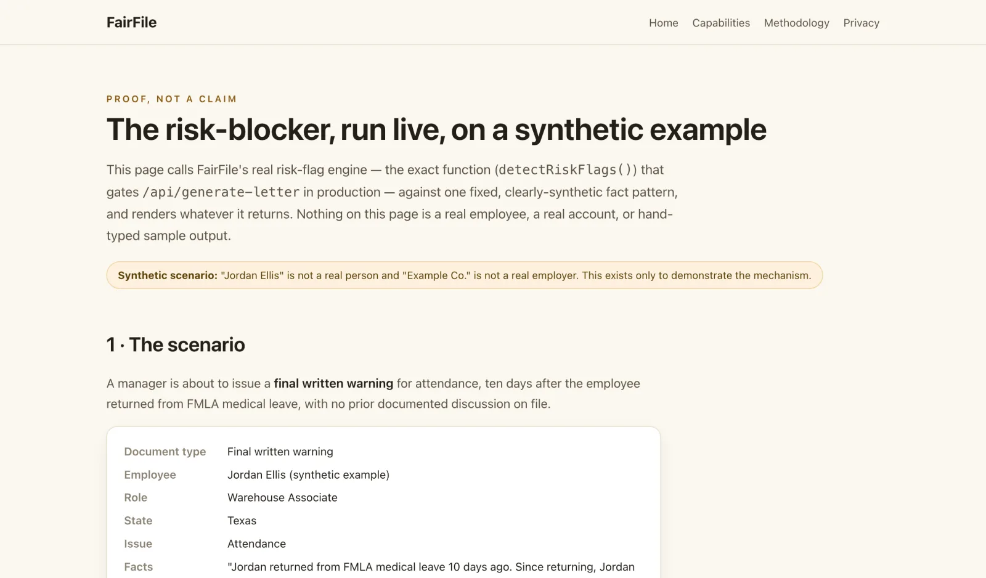The height and width of the screenshot is (578, 986).
Task: Select the "Texas" state value
Action: click(x=242, y=521)
